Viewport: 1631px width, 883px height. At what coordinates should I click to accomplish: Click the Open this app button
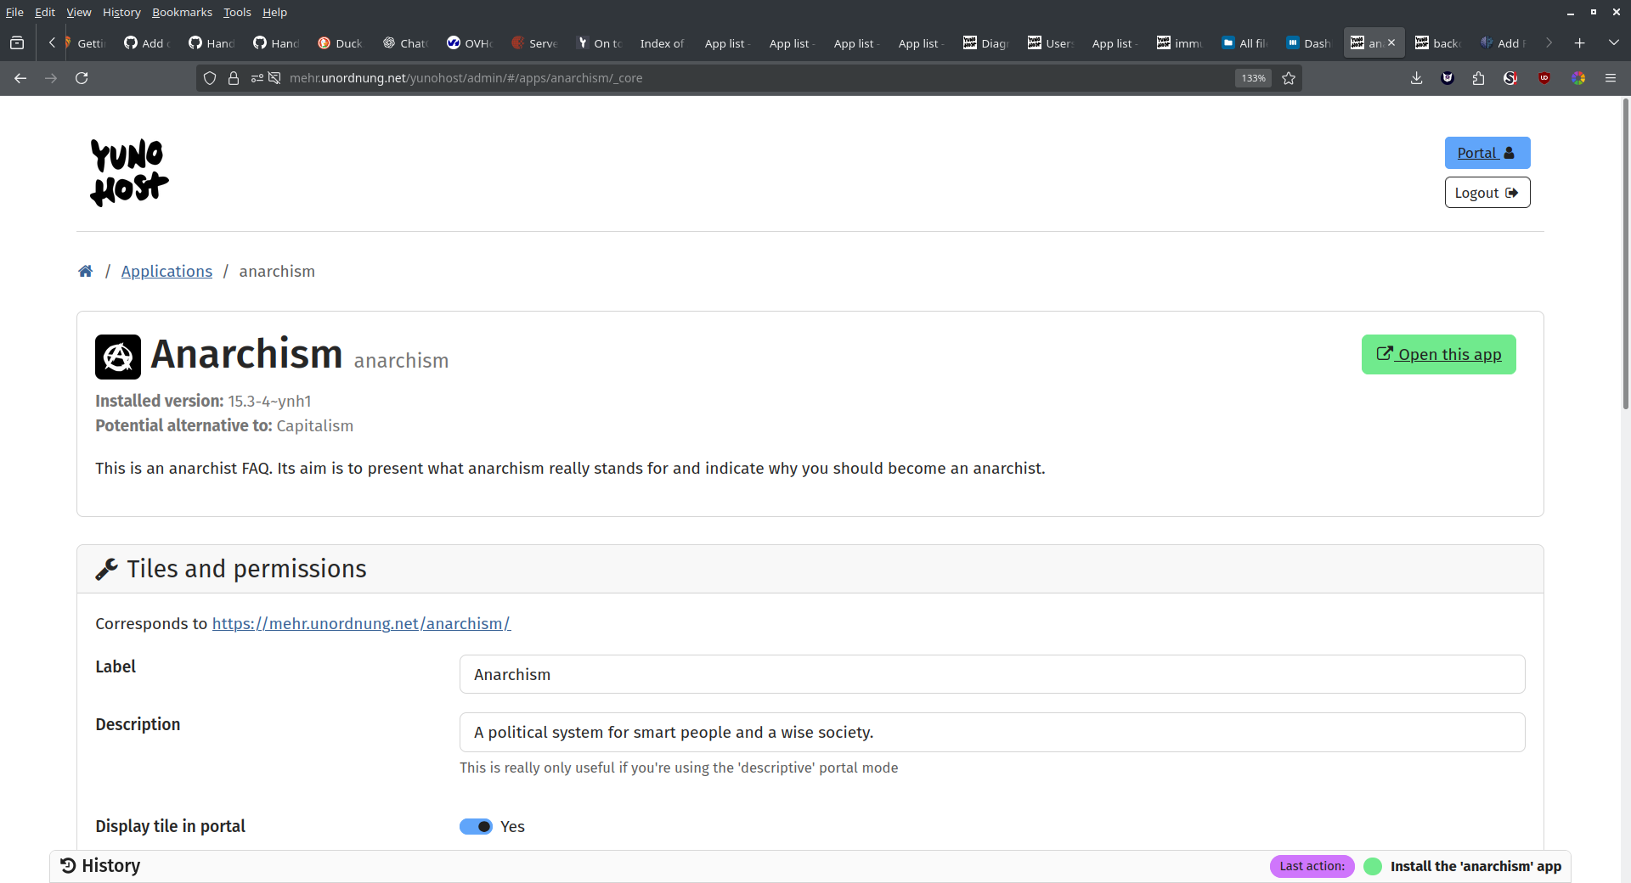(x=1438, y=355)
